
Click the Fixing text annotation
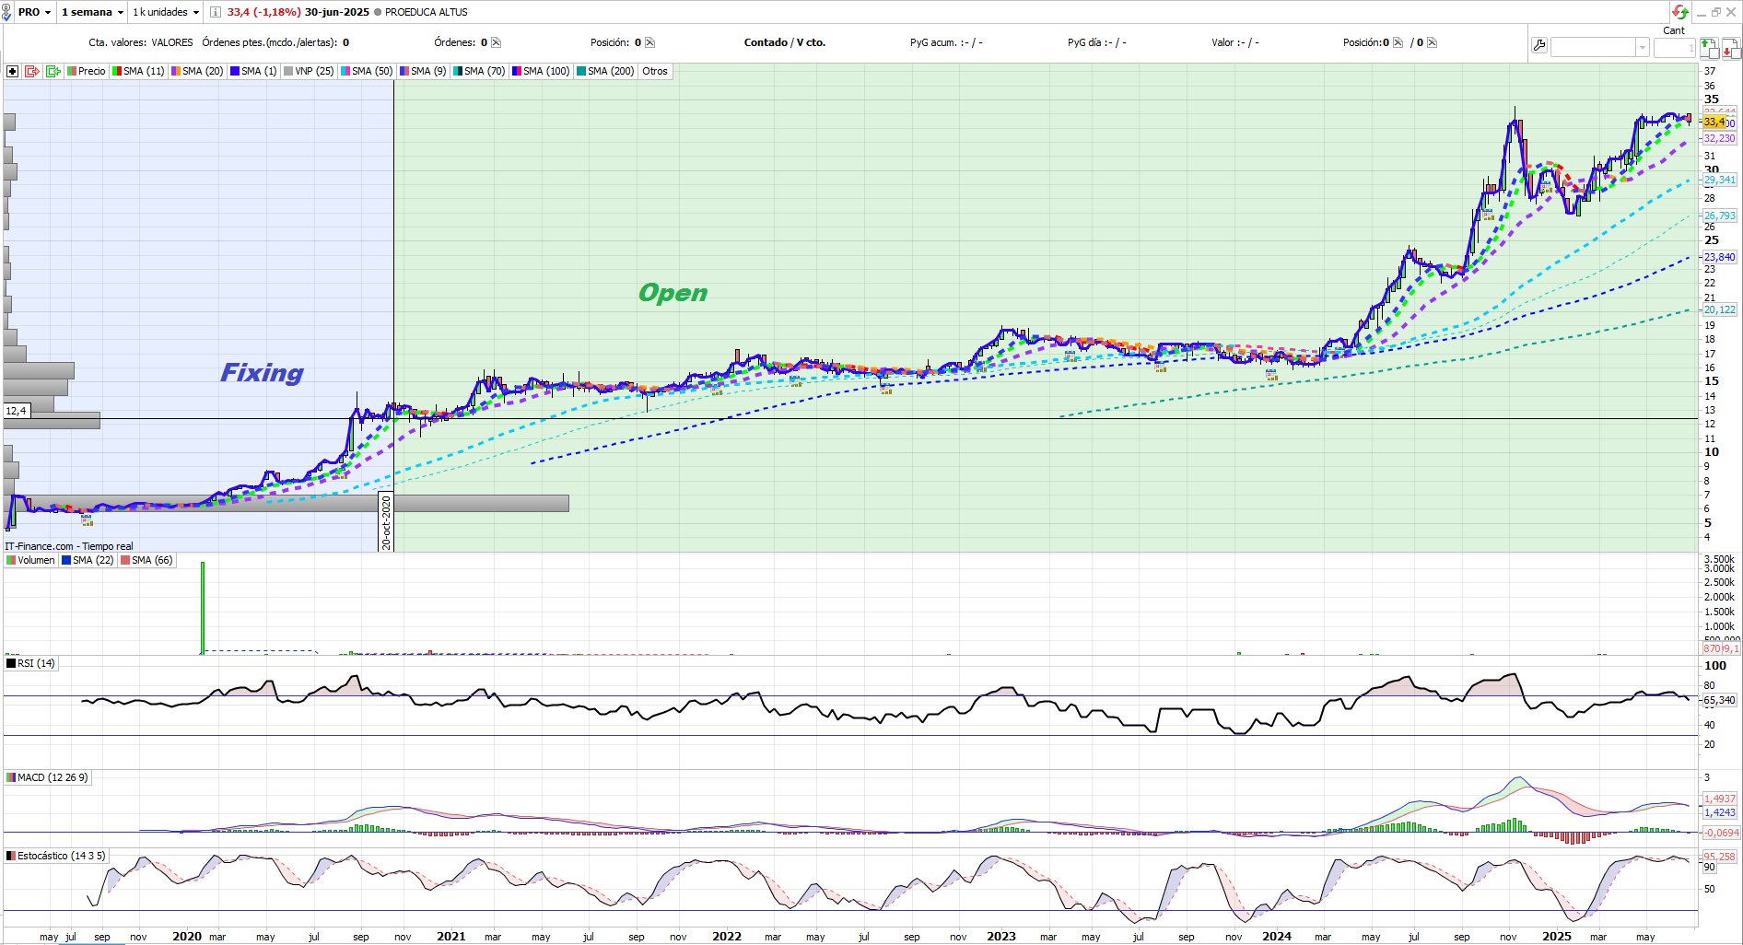click(262, 373)
